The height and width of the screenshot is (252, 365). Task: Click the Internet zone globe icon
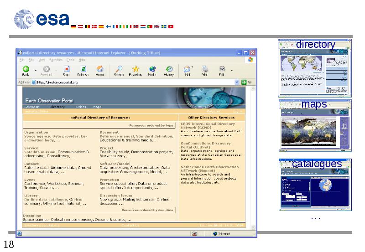tap(215, 234)
